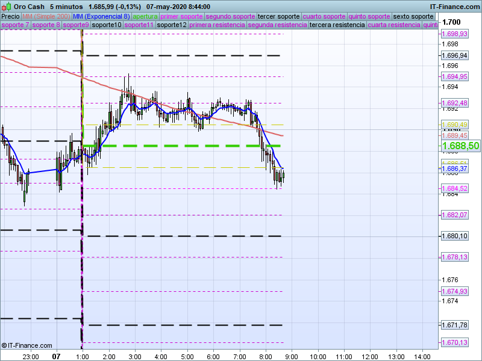Select the MM (Simple 200) label
Screen dimensions: 482x361
coord(46,16)
